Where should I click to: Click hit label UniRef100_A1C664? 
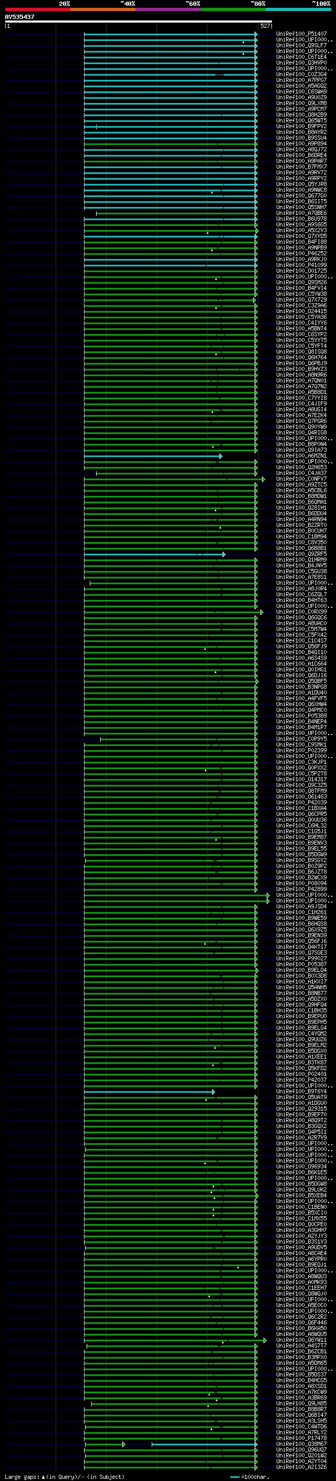pos(301,664)
